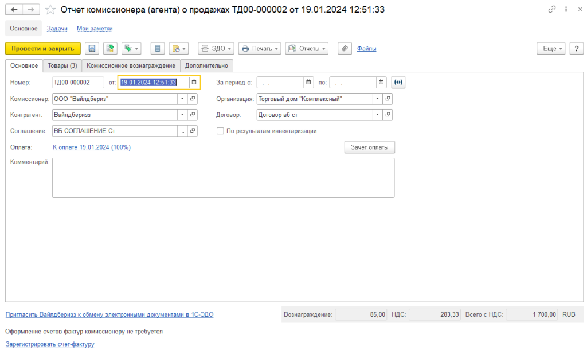The width and height of the screenshot is (587, 350).
Task: Open the vertical dots options menu
Action: 566,9
